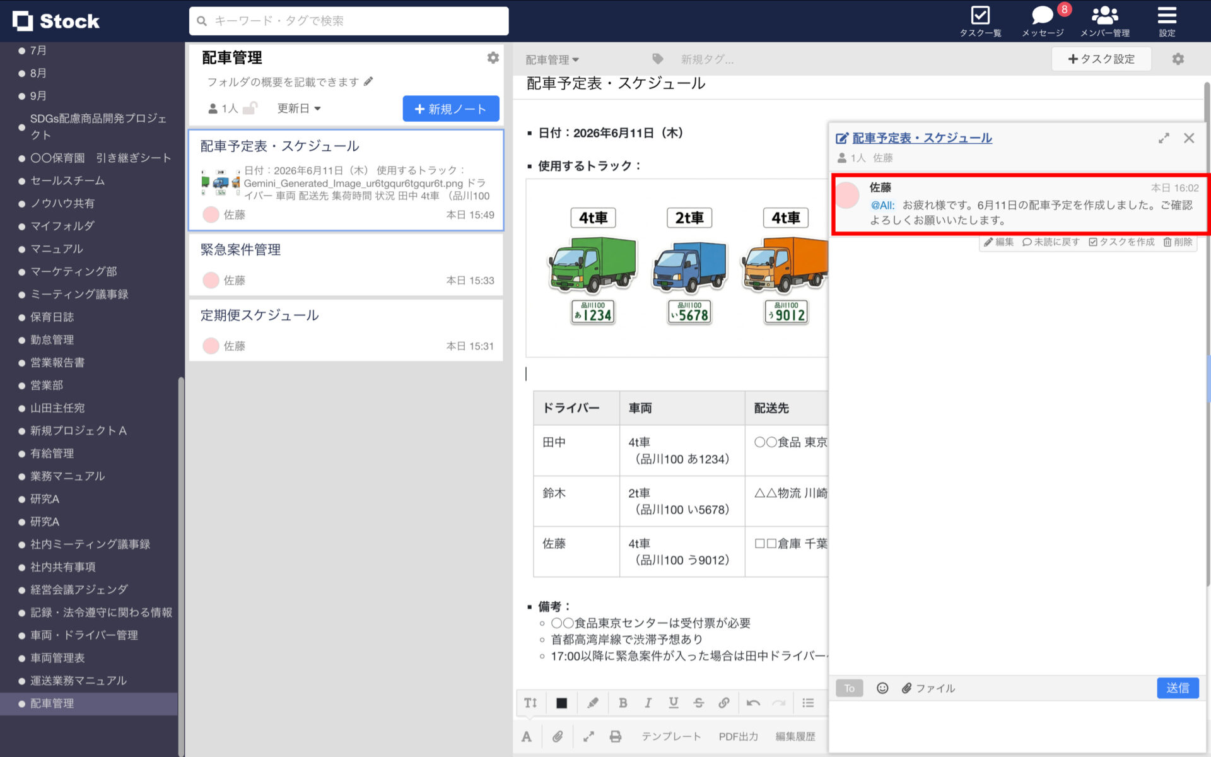Image resolution: width=1211 pixels, height=757 pixels.
Task: Open note 緊急案件管理
Action: point(346,264)
